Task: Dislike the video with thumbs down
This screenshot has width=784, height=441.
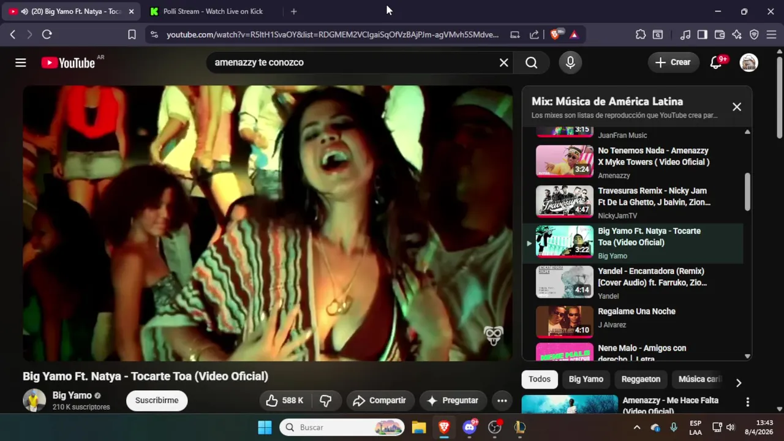Action: 326,401
